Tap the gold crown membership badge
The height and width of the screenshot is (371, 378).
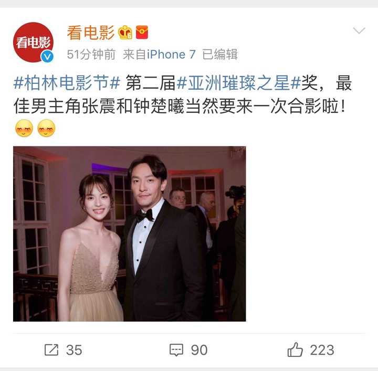125,33
